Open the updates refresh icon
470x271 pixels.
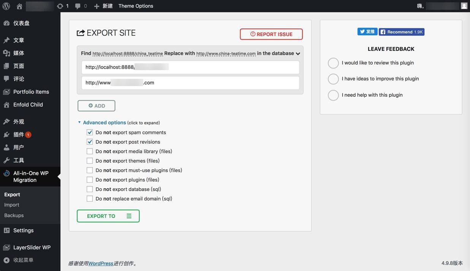pos(60,6)
